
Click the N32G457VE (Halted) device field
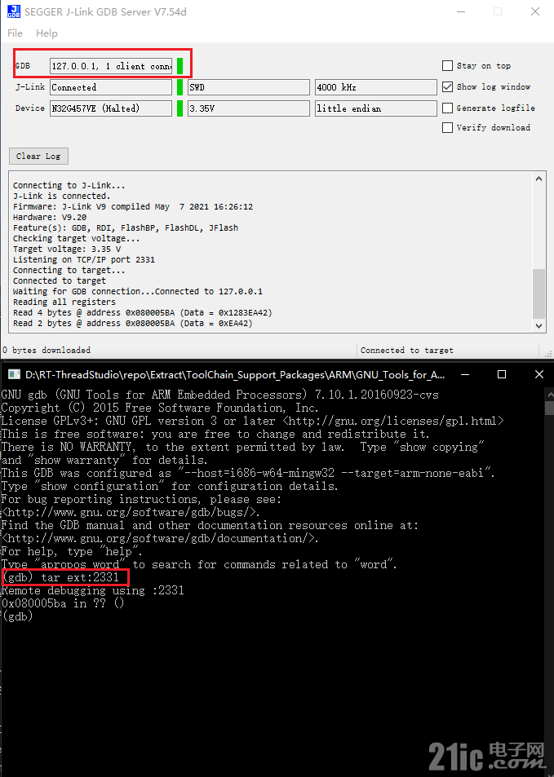111,108
